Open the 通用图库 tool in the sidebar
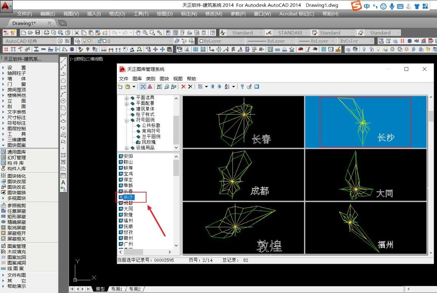This screenshot has width=437, height=293. coord(17,151)
